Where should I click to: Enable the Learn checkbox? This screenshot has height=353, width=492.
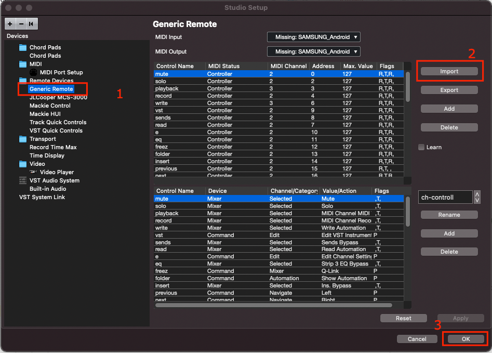coord(421,147)
